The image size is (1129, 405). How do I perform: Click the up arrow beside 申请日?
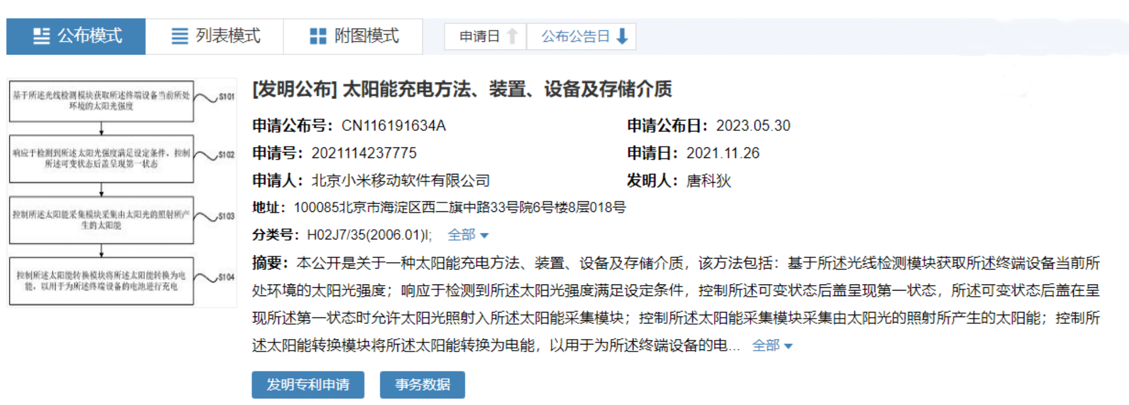(x=512, y=36)
